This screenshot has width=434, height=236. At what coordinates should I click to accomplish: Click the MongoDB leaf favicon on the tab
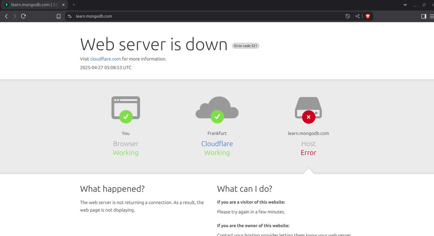[7, 5]
